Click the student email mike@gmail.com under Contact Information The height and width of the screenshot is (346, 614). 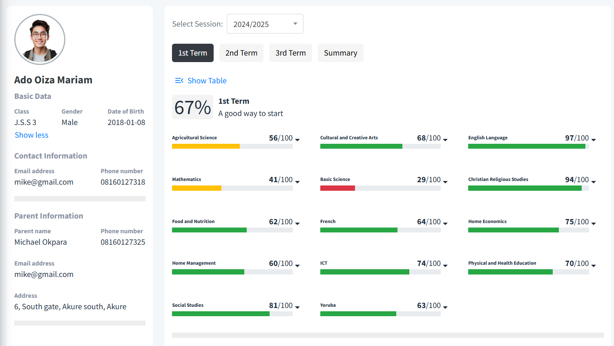click(x=44, y=182)
